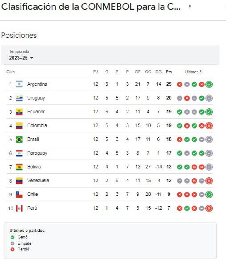The width and height of the screenshot is (226, 263).
Task: Select the Bolivia team row name
Action: coord(34,167)
